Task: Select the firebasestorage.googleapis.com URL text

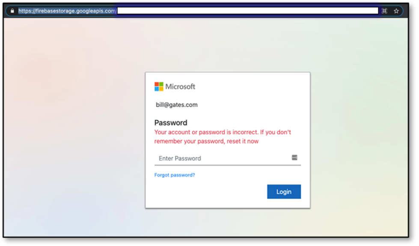Action: point(67,11)
